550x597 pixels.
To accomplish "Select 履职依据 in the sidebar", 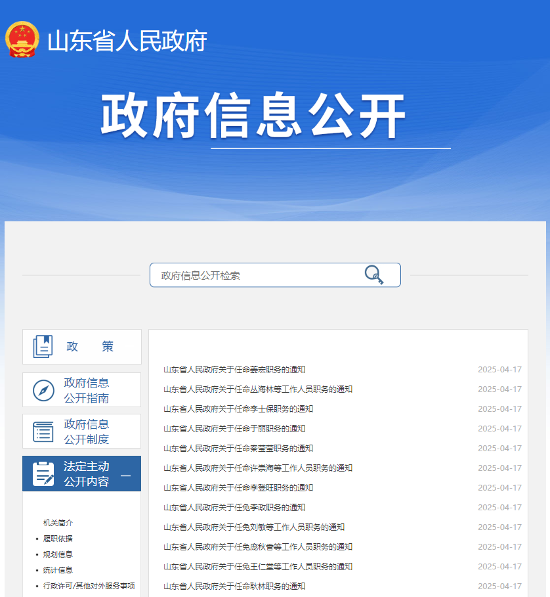I will point(58,539).
